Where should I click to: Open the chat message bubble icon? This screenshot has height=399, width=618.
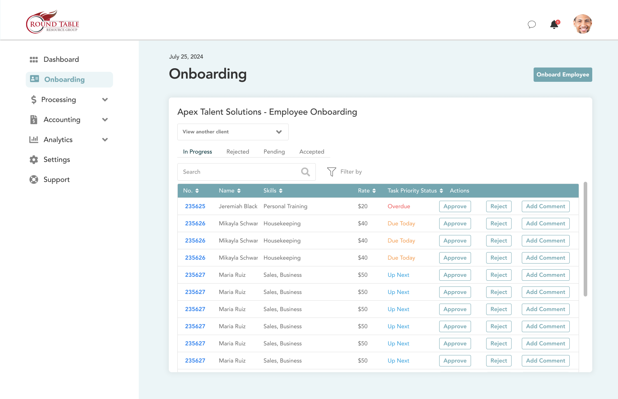pos(532,24)
